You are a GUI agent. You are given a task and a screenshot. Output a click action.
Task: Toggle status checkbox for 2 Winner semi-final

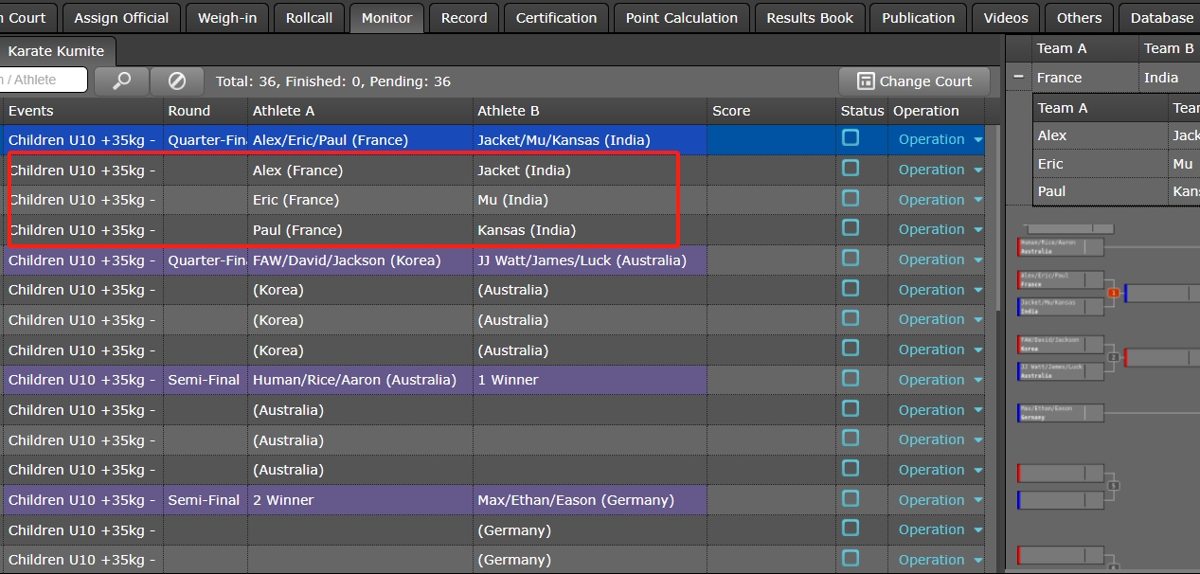851,499
